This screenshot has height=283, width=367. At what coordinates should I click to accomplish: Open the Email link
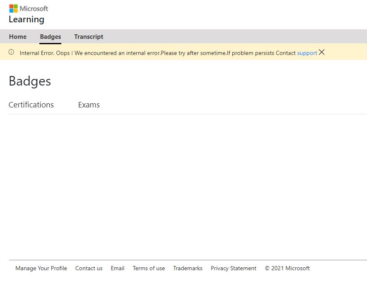117,268
